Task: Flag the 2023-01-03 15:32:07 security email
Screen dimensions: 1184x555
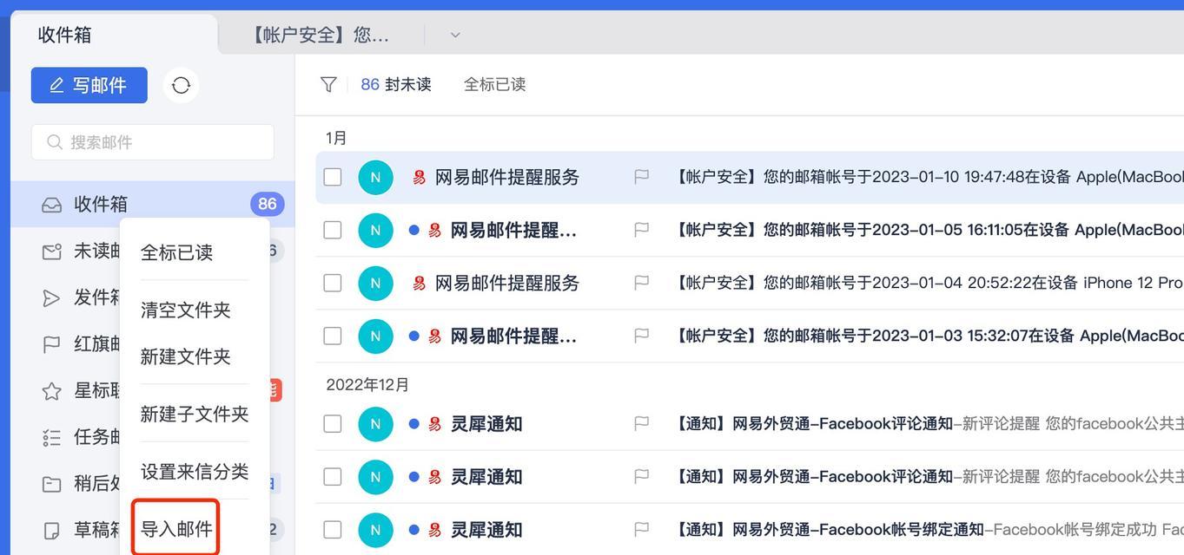Action: 641,336
